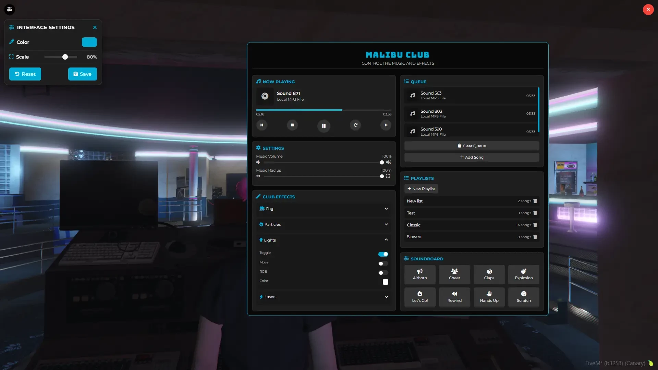Click the repeat loop icon

coord(355,125)
